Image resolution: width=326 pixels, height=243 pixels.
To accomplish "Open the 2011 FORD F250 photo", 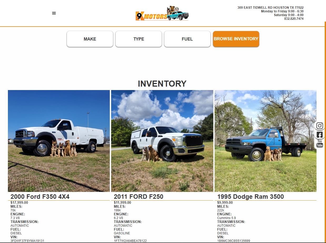I will tap(162, 141).
